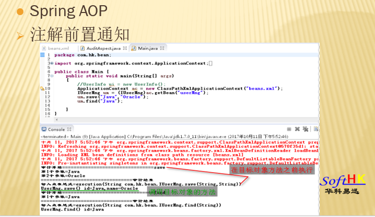Click 'INFO: Loading XML bean definitions' line
375x217 pixels.
click(x=142, y=155)
